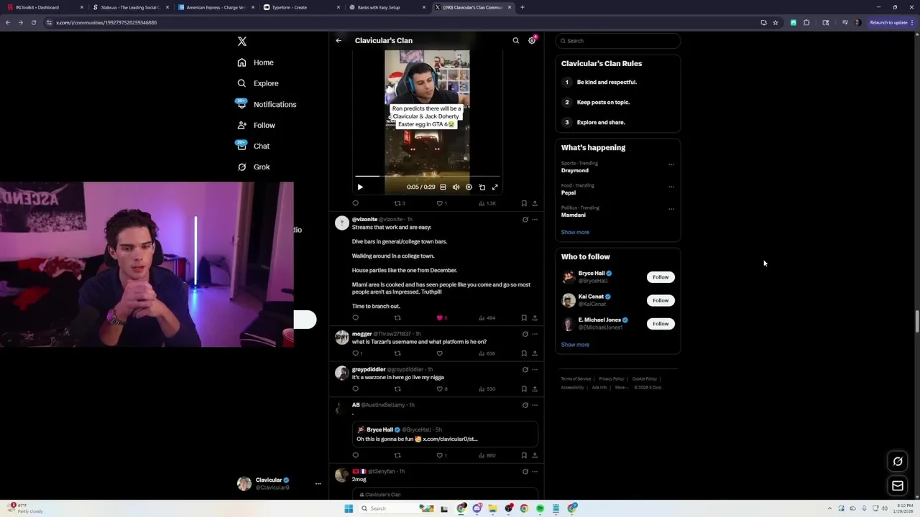Open more options for Pepsi trend
The width and height of the screenshot is (920, 517).
(x=671, y=187)
